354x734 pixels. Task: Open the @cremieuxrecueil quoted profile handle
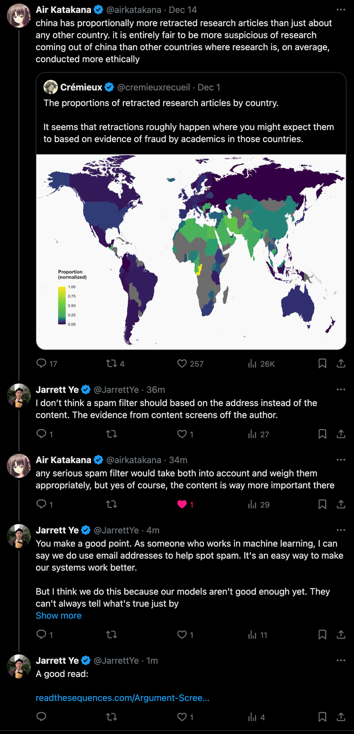[x=153, y=88]
